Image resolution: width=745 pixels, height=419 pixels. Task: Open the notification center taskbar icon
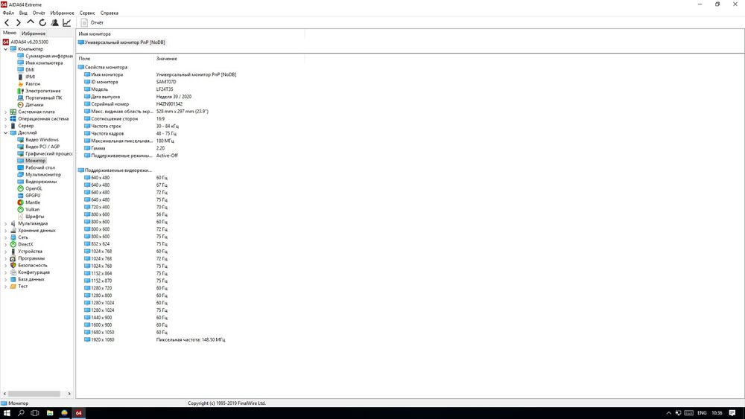[x=732, y=413]
